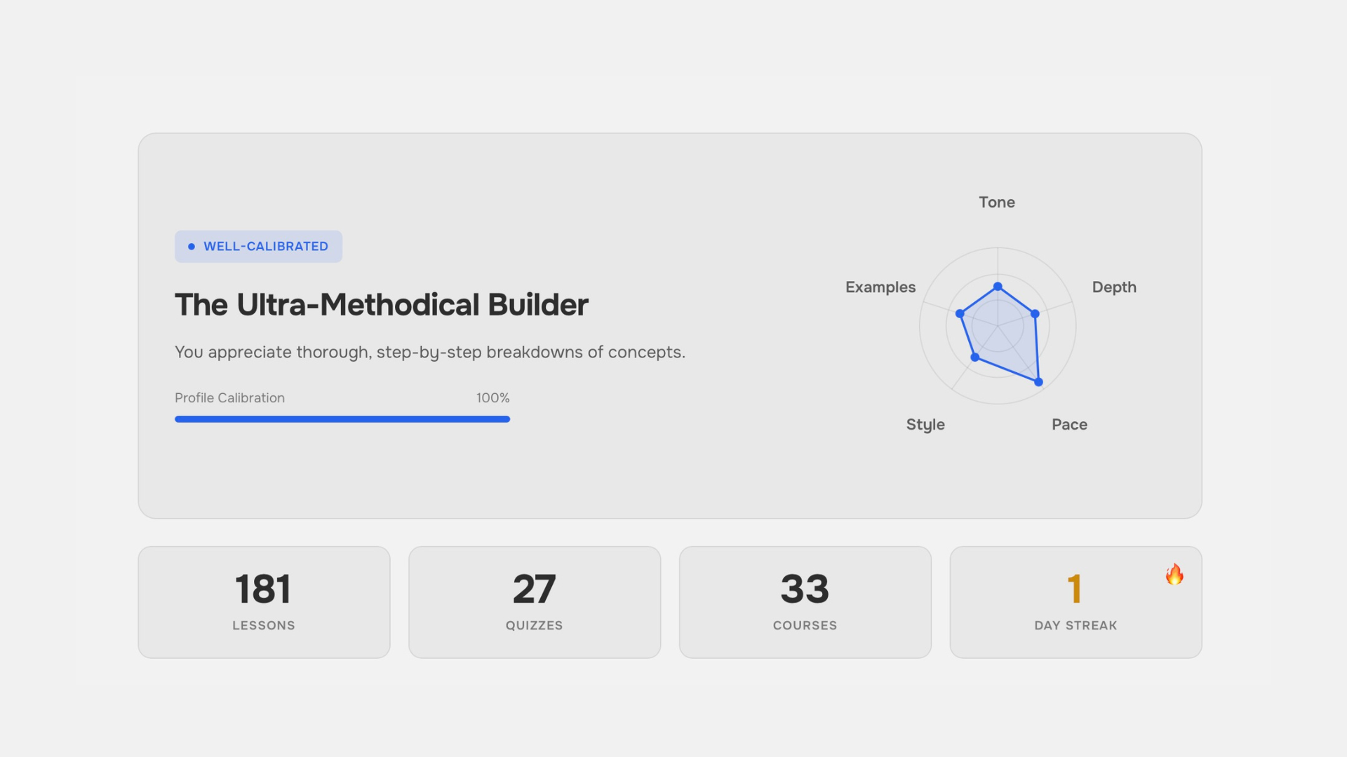Click the Depth axis label
Image resolution: width=1347 pixels, height=757 pixels.
[x=1114, y=287]
